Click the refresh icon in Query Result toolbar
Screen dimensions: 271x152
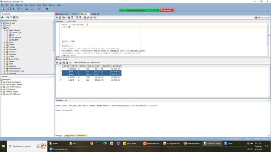click(64, 62)
